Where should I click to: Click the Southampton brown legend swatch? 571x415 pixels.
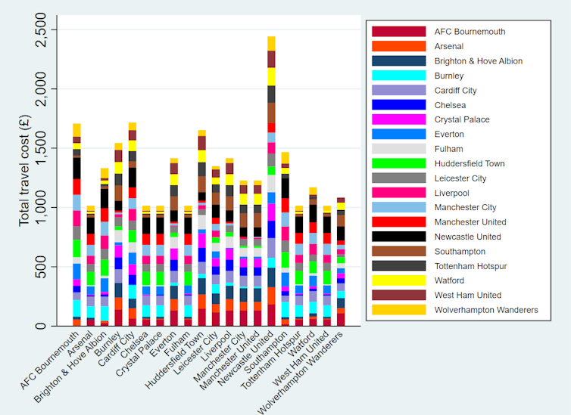pyautogui.click(x=399, y=251)
